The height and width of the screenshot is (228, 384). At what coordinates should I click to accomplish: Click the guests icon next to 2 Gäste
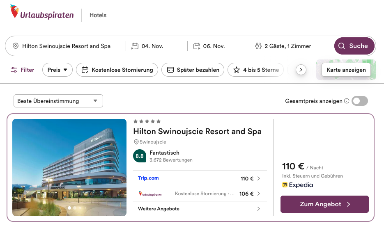(258, 46)
